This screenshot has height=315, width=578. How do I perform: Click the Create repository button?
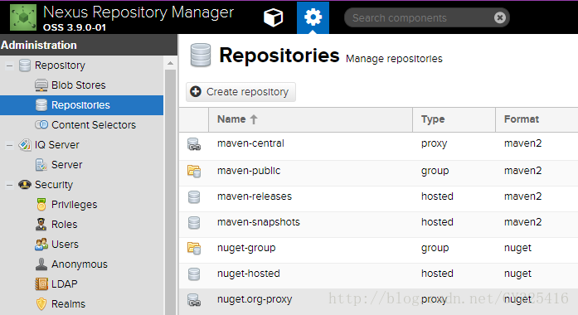(x=240, y=92)
